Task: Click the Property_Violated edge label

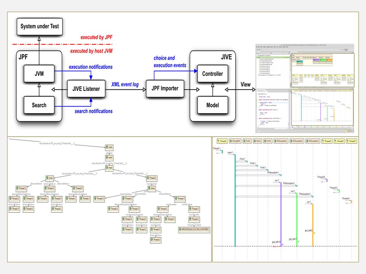Action: [194, 225]
